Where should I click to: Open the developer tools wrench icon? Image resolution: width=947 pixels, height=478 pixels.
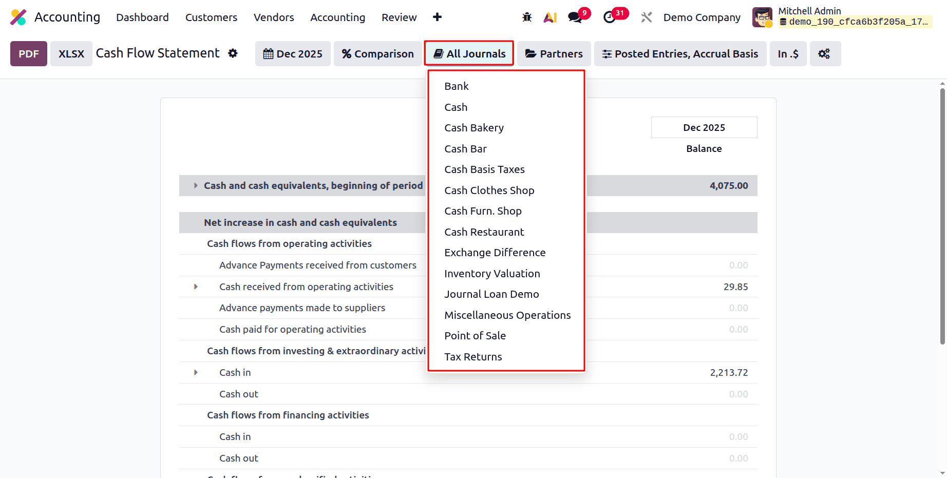tap(646, 17)
